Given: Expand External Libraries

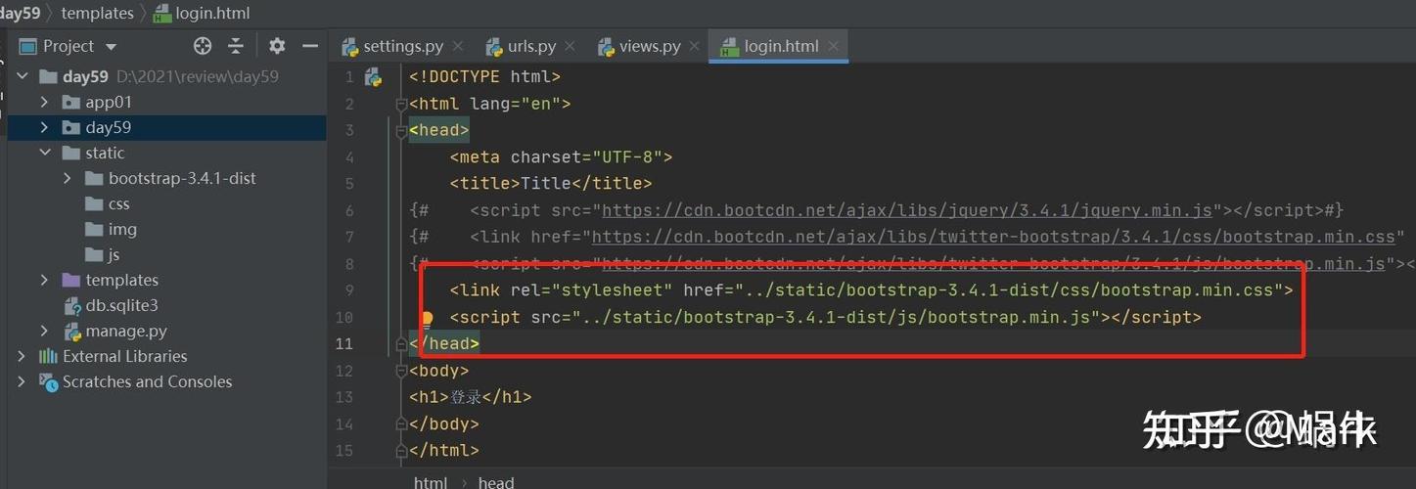Looking at the screenshot, I should click(22, 356).
